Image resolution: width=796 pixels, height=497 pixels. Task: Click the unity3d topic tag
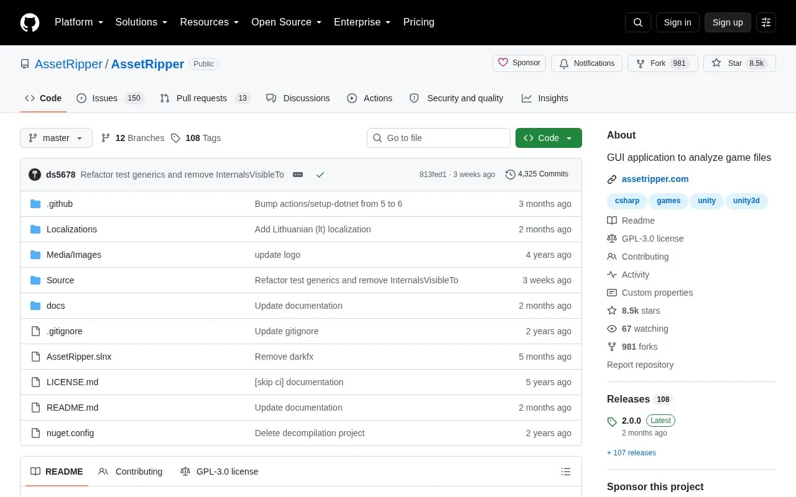pos(746,201)
